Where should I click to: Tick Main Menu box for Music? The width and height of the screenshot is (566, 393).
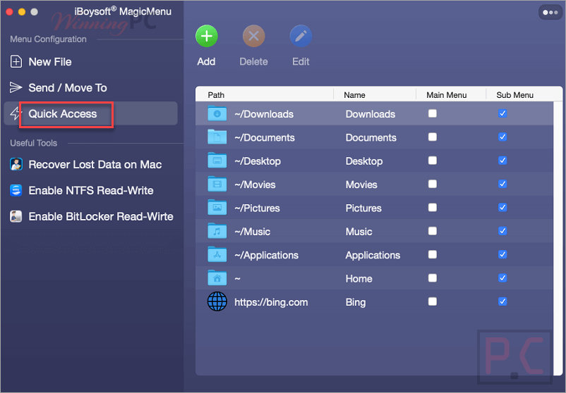tap(433, 231)
